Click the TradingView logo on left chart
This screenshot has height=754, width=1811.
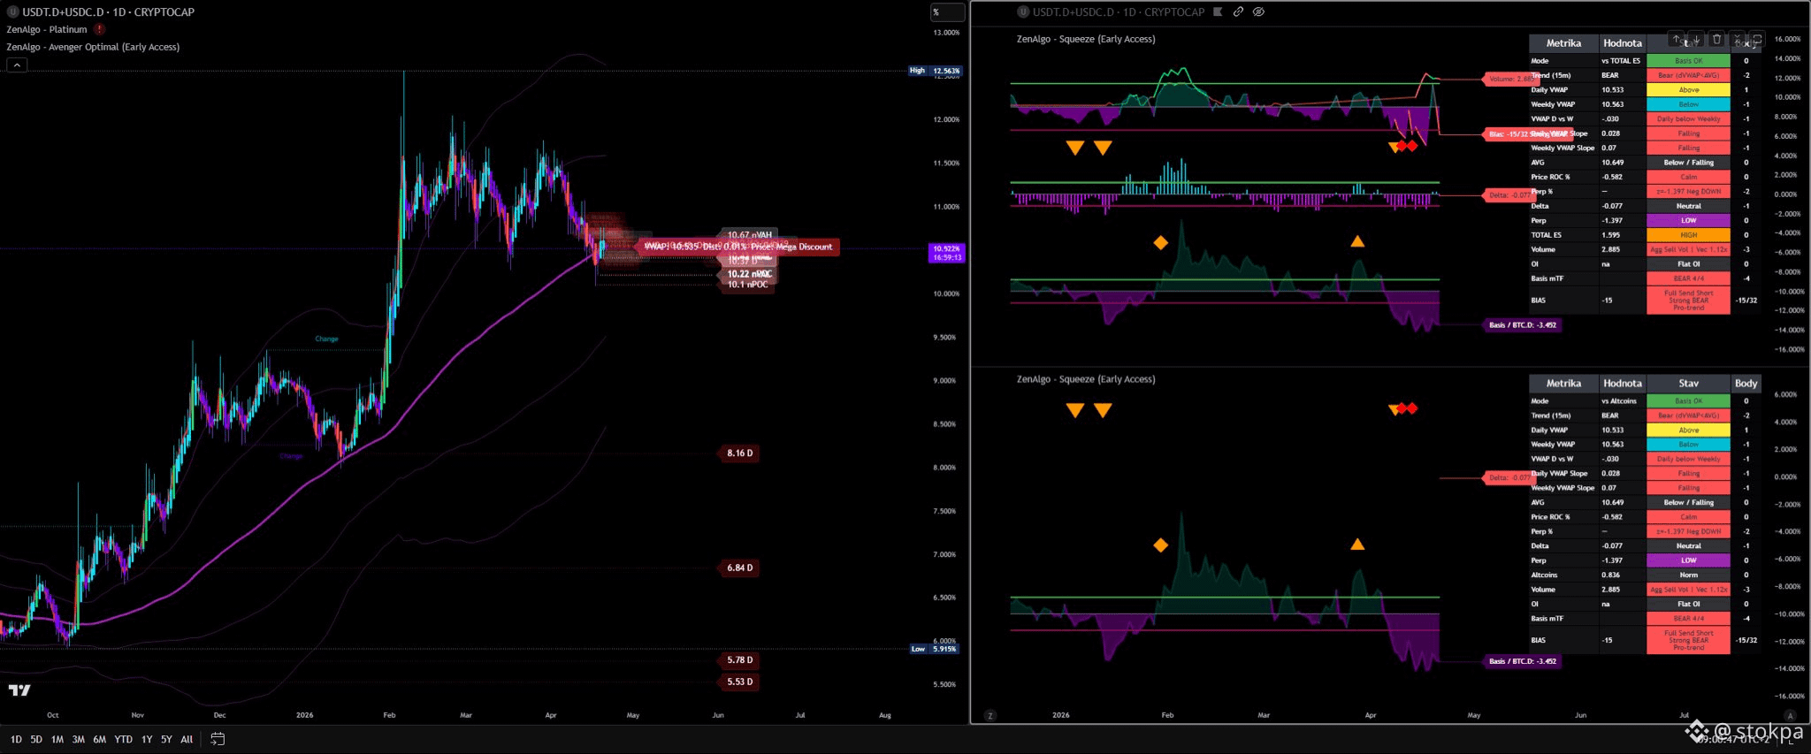click(x=19, y=690)
